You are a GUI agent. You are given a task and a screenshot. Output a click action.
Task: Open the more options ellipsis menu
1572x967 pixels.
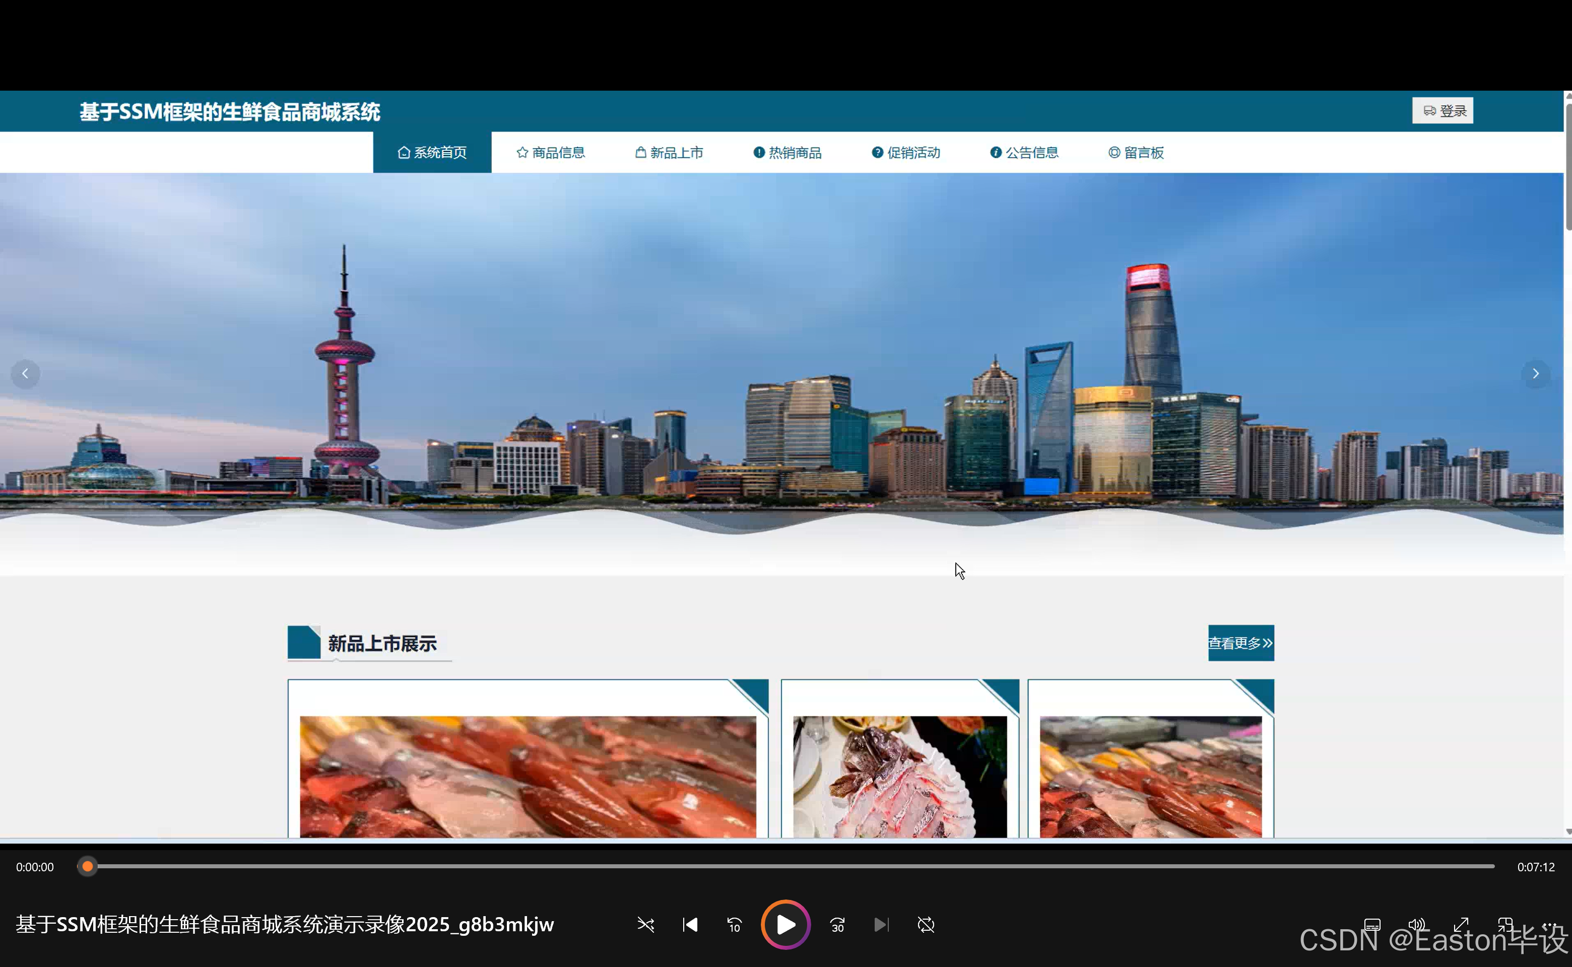[1550, 925]
